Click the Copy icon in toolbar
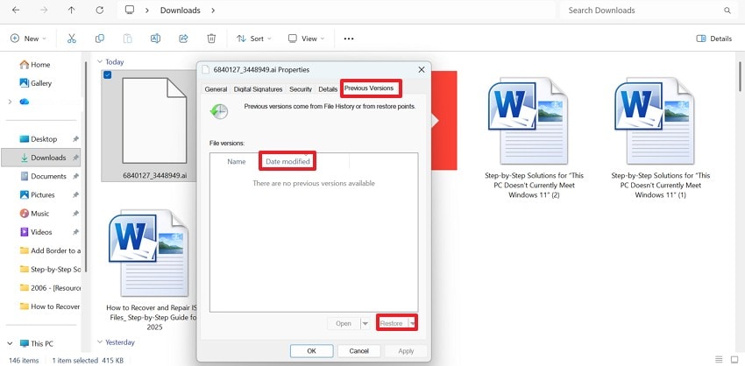745x366 pixels. (100, 39)
